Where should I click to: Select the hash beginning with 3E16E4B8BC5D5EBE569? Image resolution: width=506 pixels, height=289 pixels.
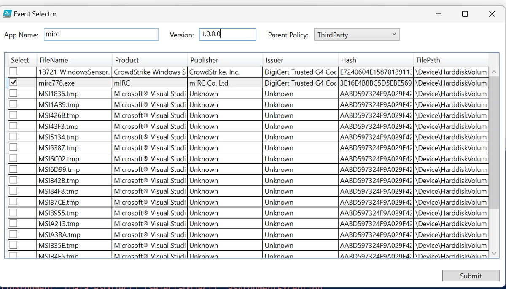376,83
